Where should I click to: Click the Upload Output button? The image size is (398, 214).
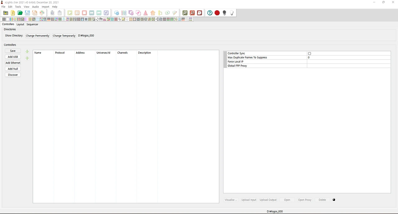[x=268, y=200]
